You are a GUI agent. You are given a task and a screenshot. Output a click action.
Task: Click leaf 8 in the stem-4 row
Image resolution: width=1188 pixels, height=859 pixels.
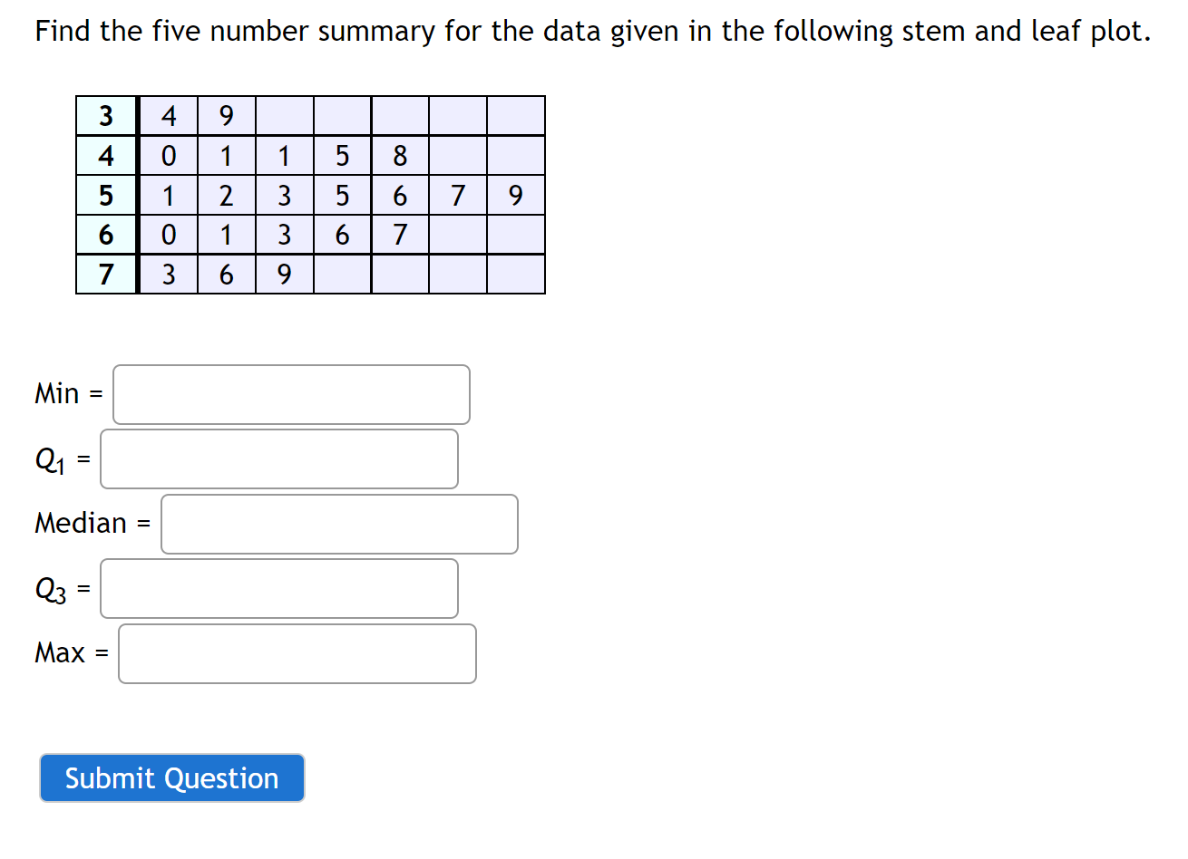point(400,155)
